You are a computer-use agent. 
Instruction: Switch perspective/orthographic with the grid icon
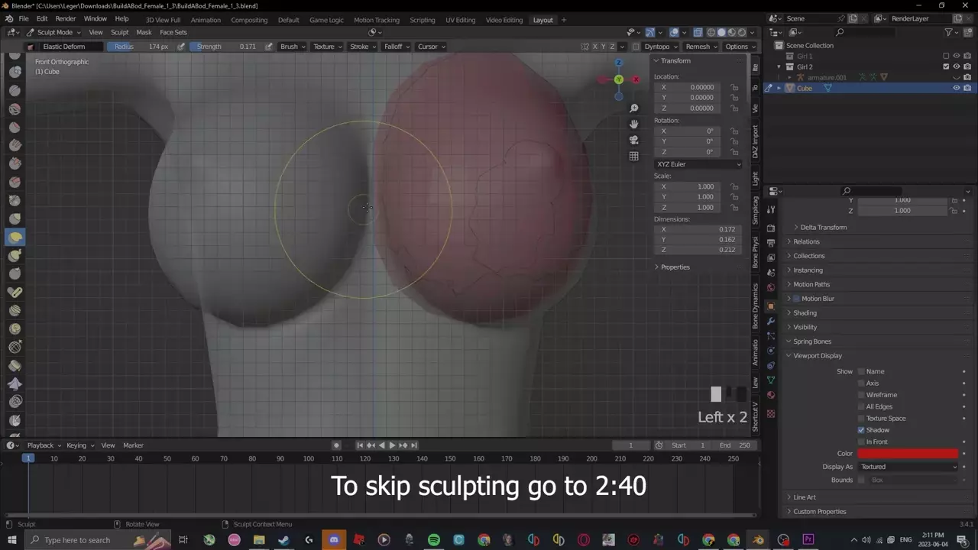(633, 156)
